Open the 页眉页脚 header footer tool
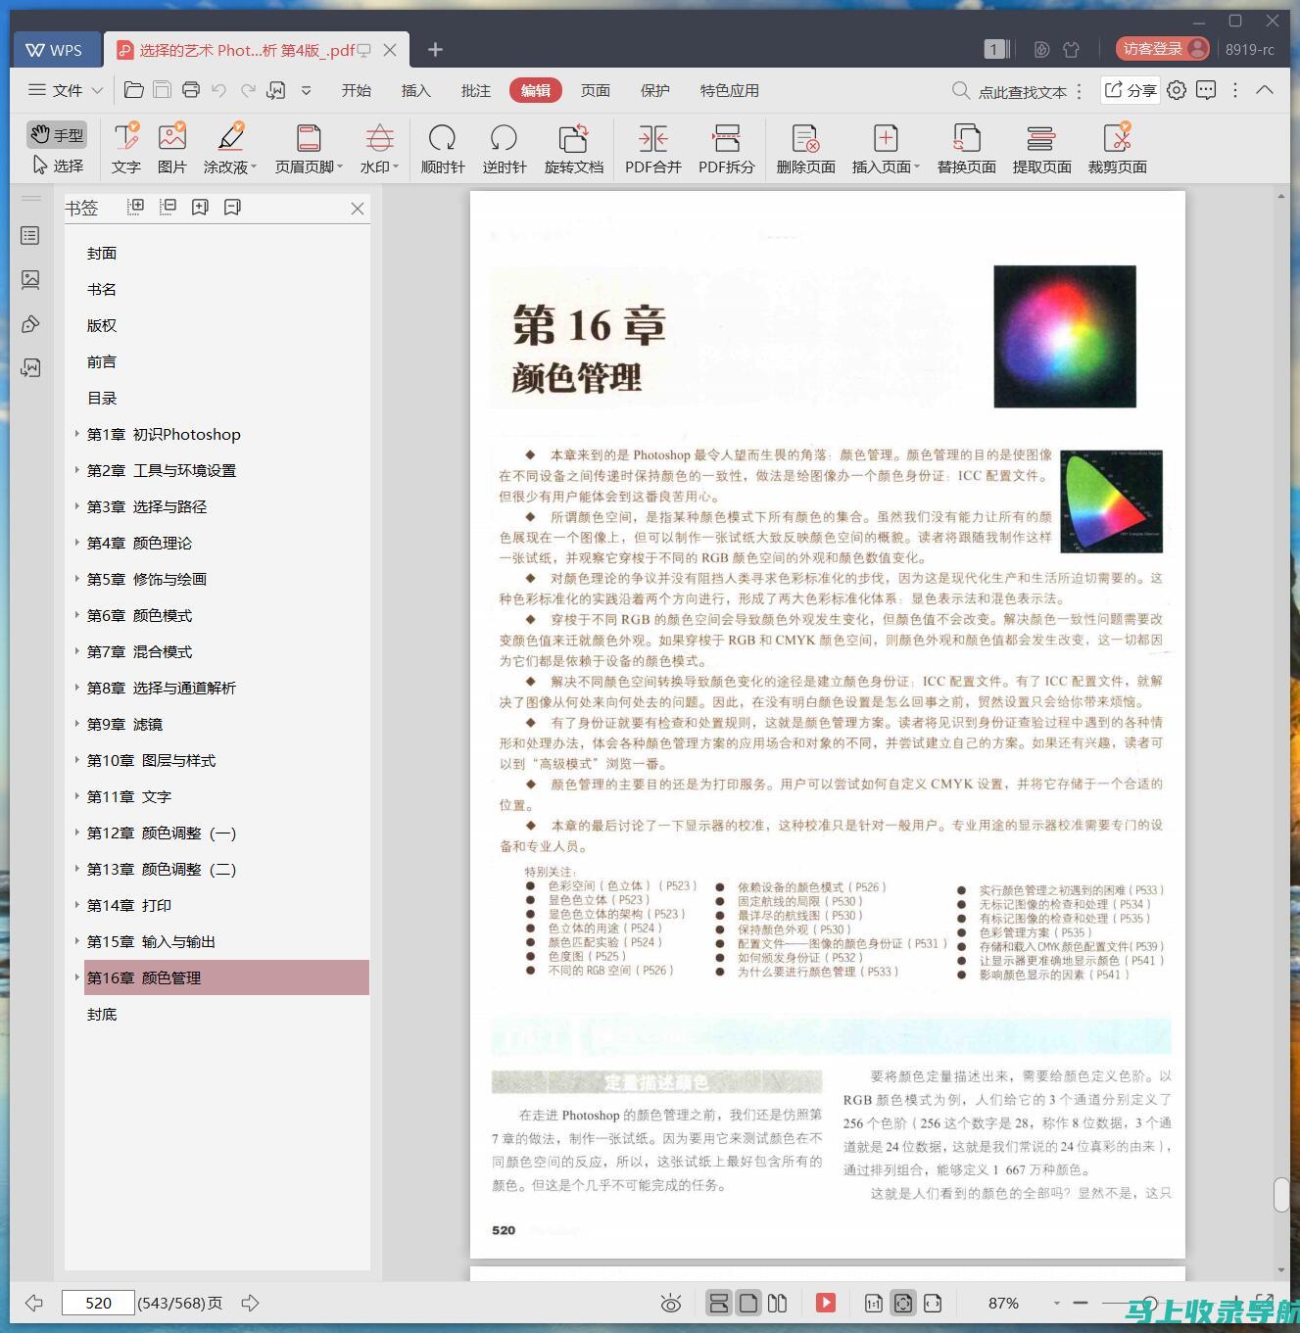 pyautogui.click(x=309, y=149)
